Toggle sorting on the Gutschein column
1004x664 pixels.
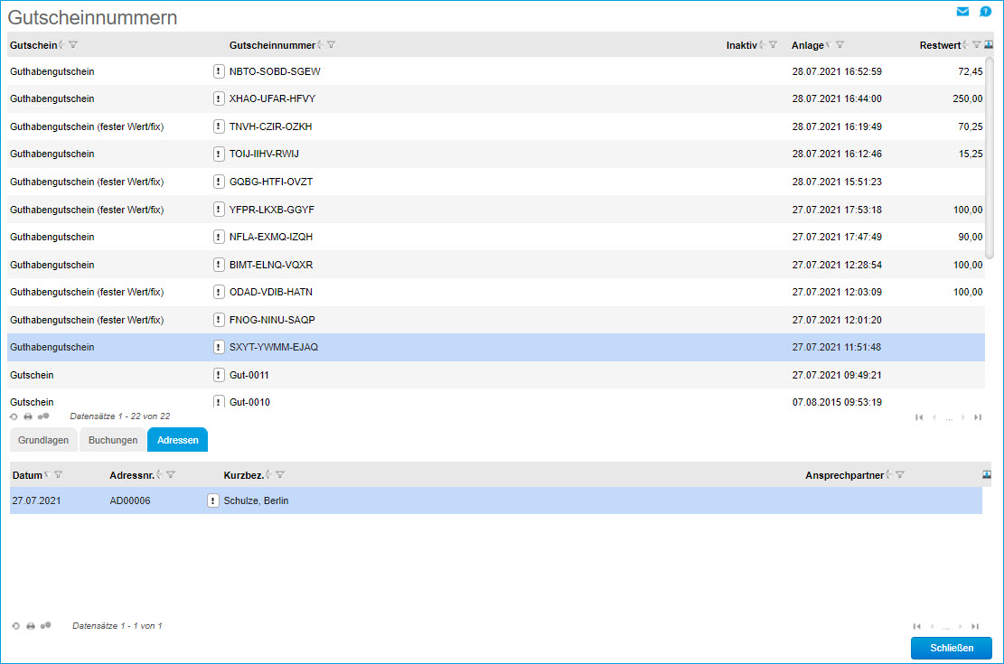click(x=61, y=45)
